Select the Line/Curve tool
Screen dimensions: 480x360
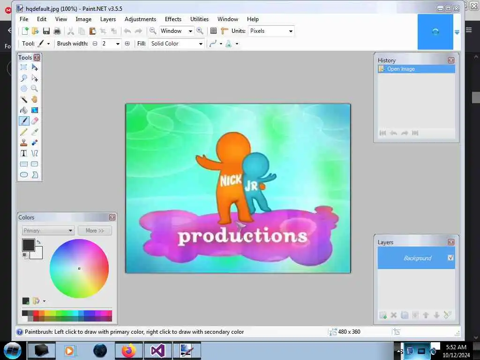point(35,153)
